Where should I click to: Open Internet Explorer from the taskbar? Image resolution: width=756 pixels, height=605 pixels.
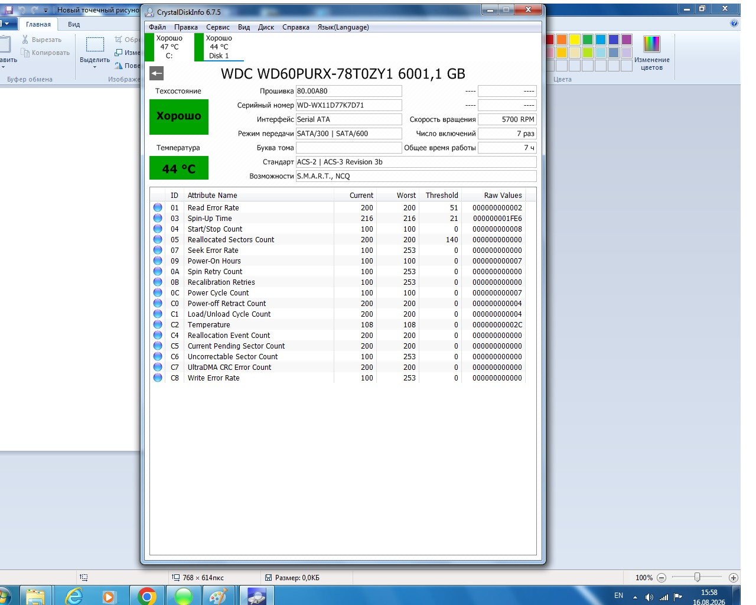pos(73,596)
